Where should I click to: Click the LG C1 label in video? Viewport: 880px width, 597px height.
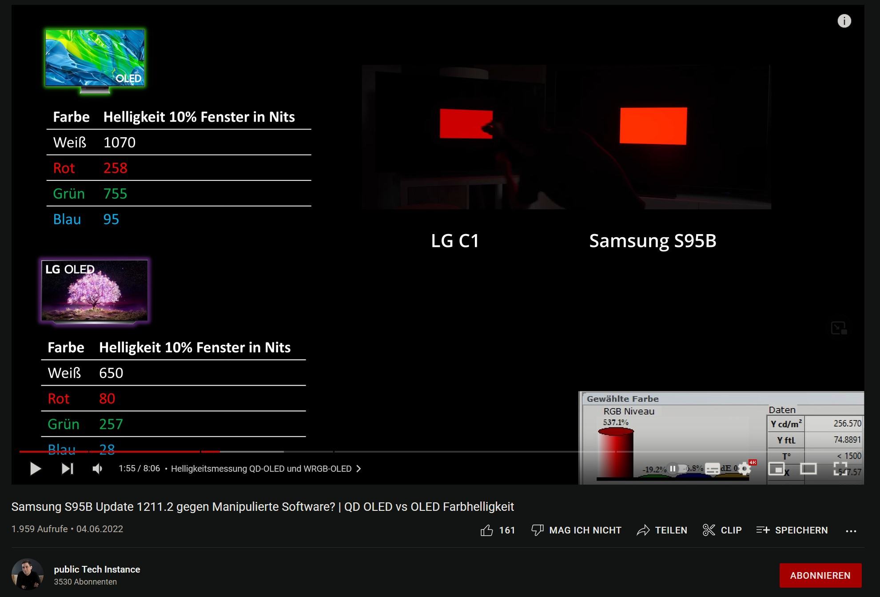455,241
